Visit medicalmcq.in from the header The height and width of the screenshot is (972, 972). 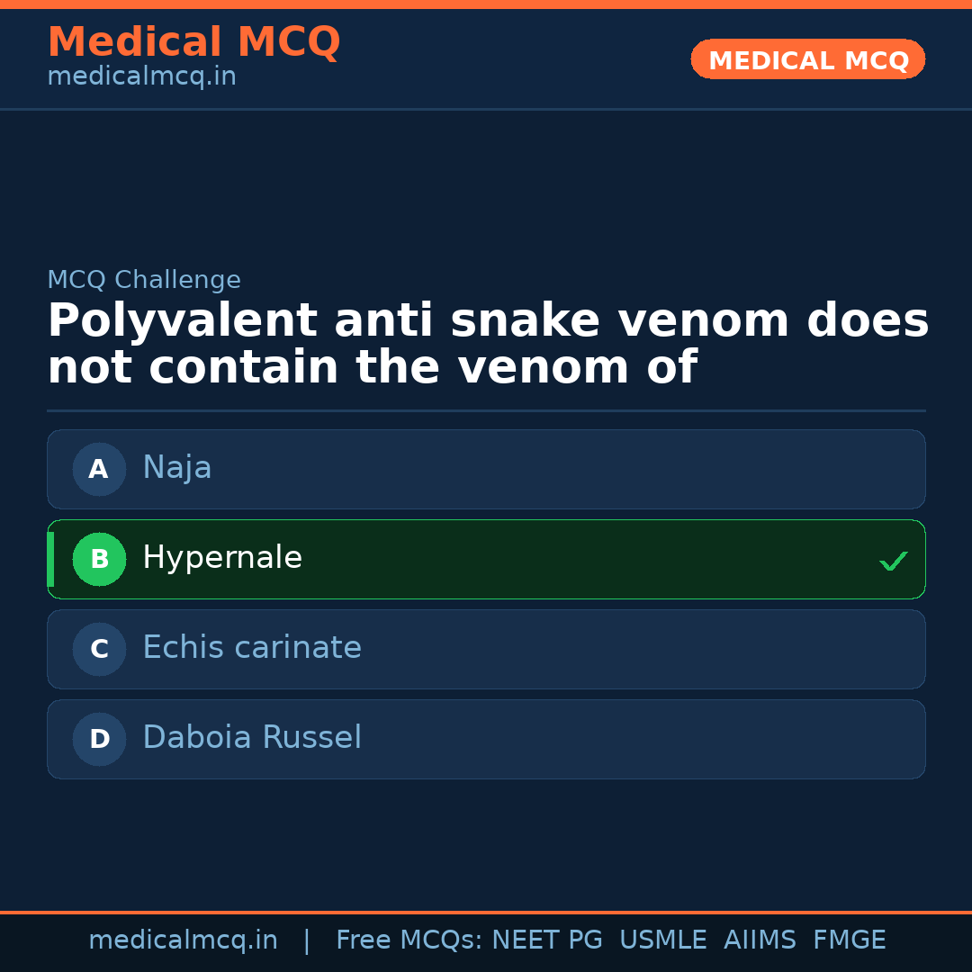pos(141,76)
